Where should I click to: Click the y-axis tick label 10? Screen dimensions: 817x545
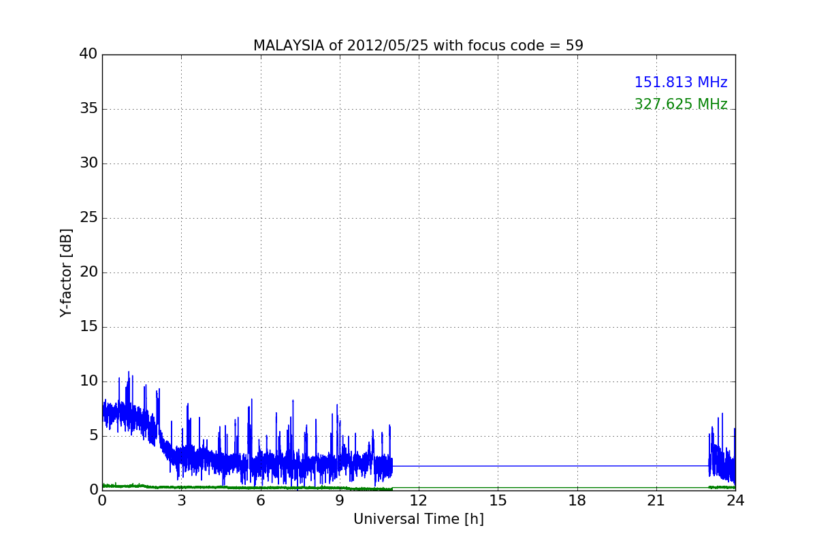pos(88,381)
